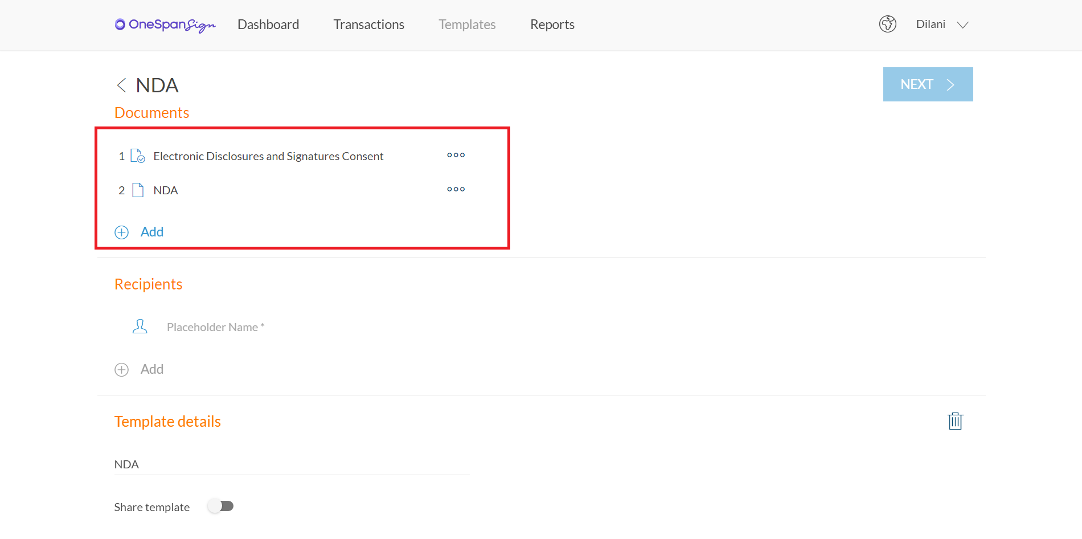Open options menu for Electronic Disclosures document
1082x539 pixels.
[x=456, y=155]
